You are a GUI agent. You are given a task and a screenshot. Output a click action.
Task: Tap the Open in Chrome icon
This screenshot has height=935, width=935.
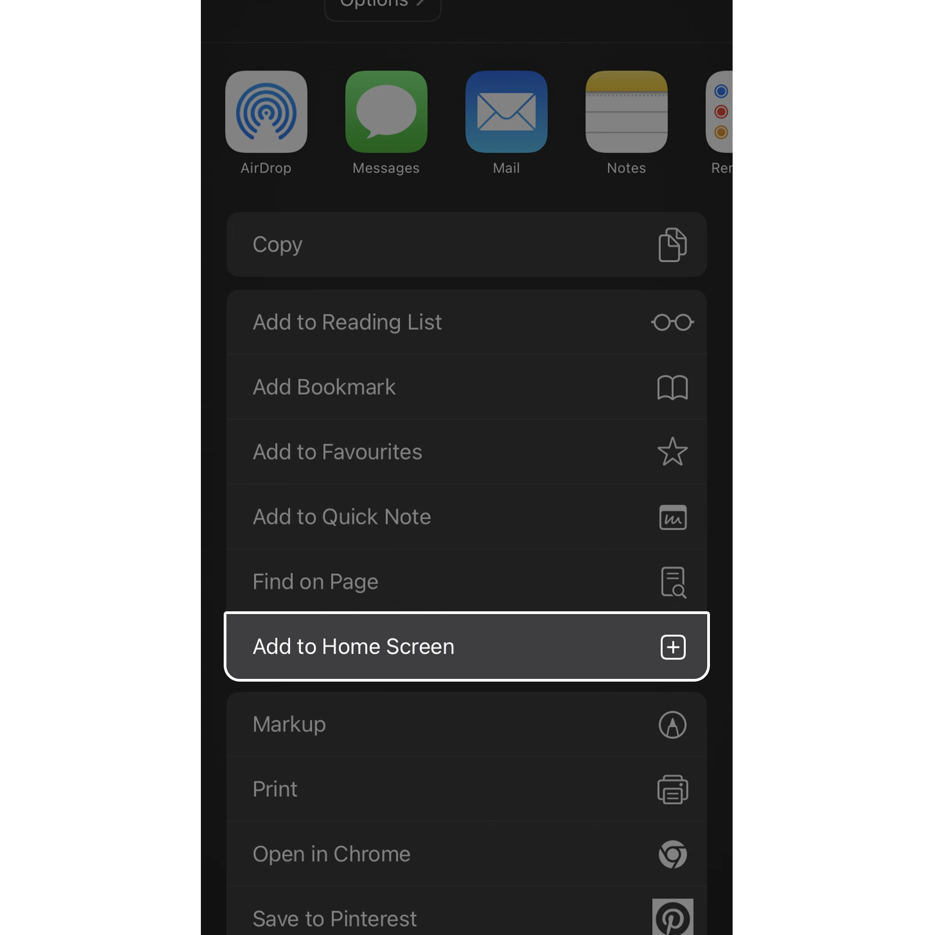pos(672,855)
